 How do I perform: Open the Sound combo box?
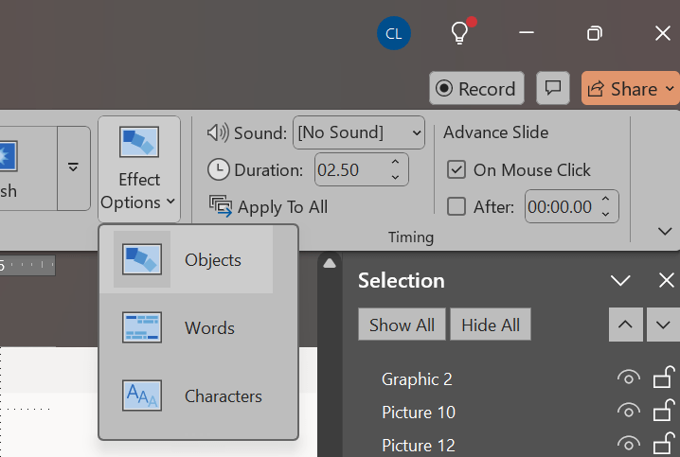359,132
